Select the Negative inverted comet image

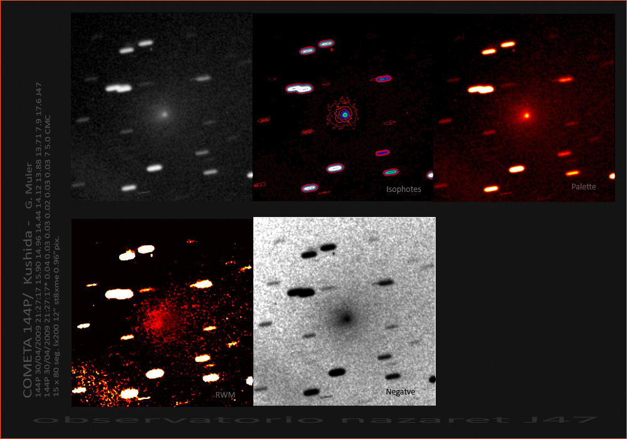pyautogui.click(x=344, y=312)
